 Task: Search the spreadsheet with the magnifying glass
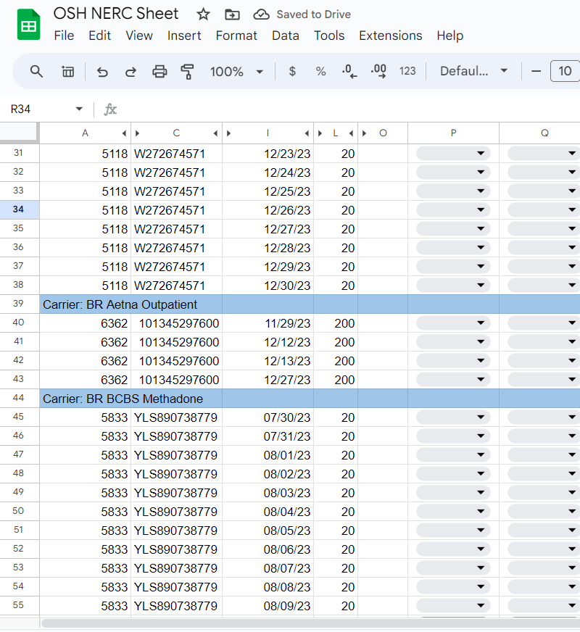[x=36, y=71]
